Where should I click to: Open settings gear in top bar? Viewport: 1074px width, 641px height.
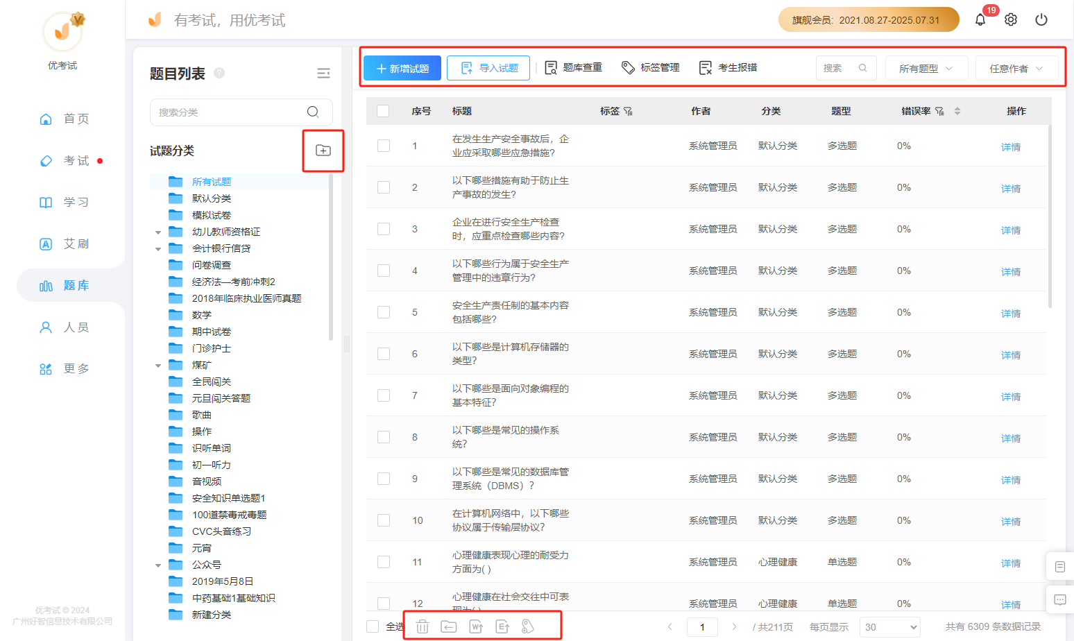point(1011,19)
